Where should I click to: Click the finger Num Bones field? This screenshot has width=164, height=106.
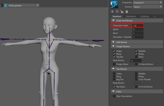[136, 60]
